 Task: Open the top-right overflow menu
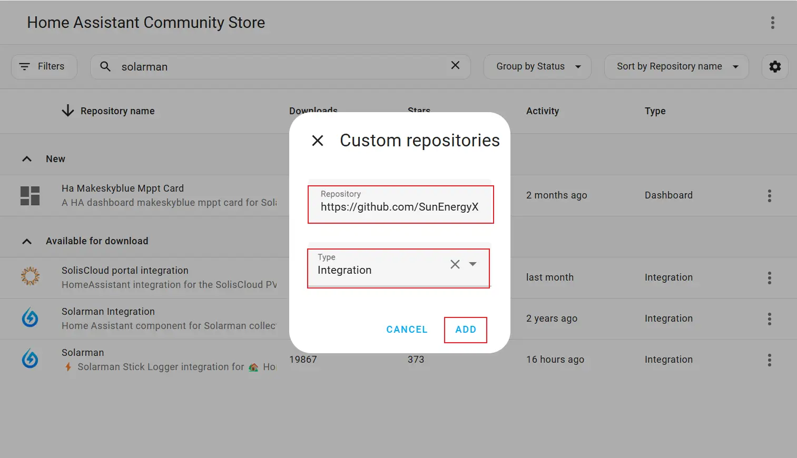(x=772, y=23)
